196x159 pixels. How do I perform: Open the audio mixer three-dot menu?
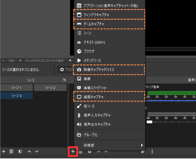tap(152, 151)
